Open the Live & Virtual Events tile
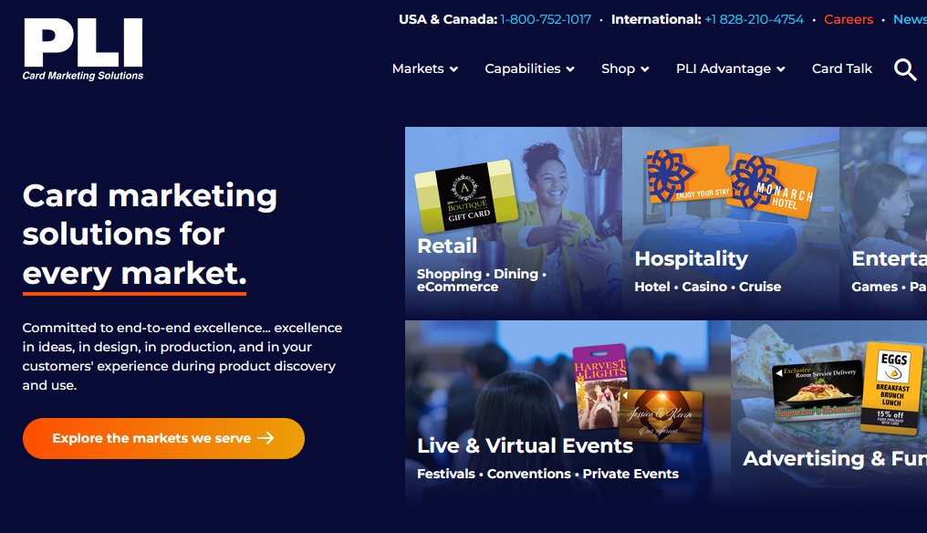The width and height of the screenshot is (927, 533). pos(568,413)
